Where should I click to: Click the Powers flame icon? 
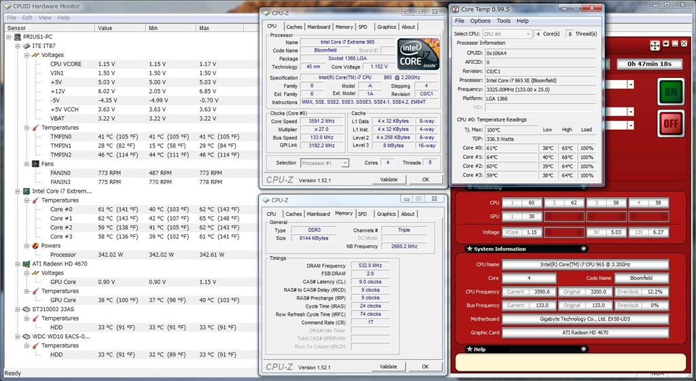35,246
